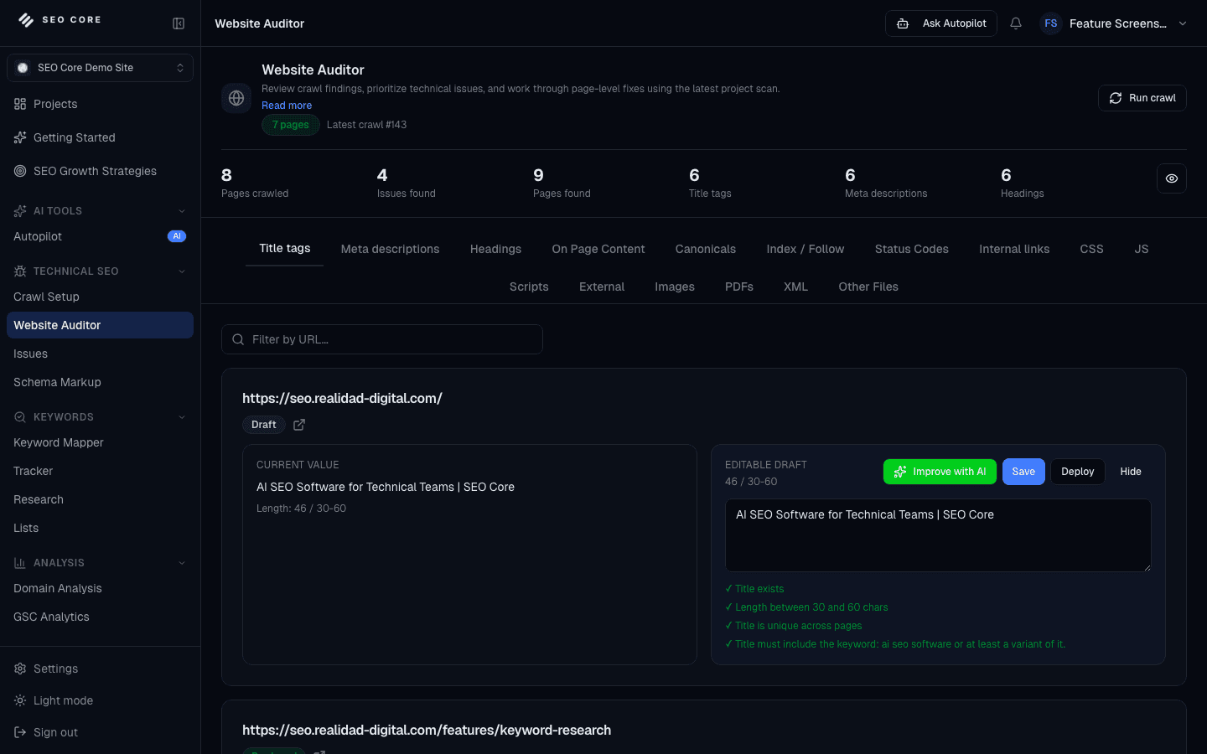Click the Autopilot AI badge
The image size is (1207, 754).
coord(177,236)
